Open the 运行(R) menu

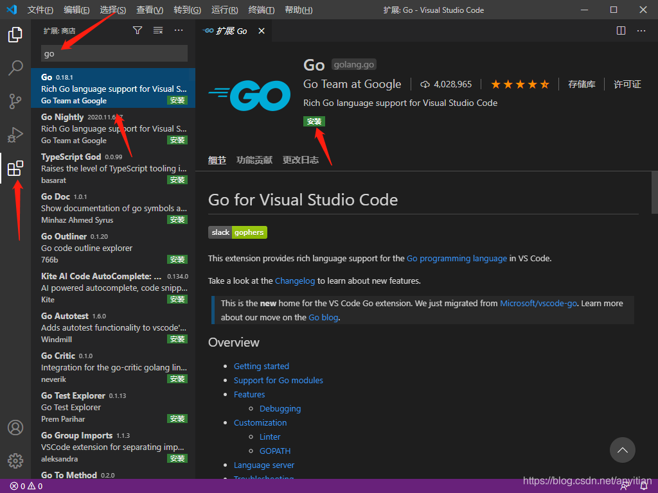click(224, 10)
